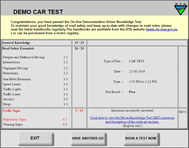The image size is (189, 148).
Task: Open the Driver Knowledge Test questions link
Action: tap(132, 120)
